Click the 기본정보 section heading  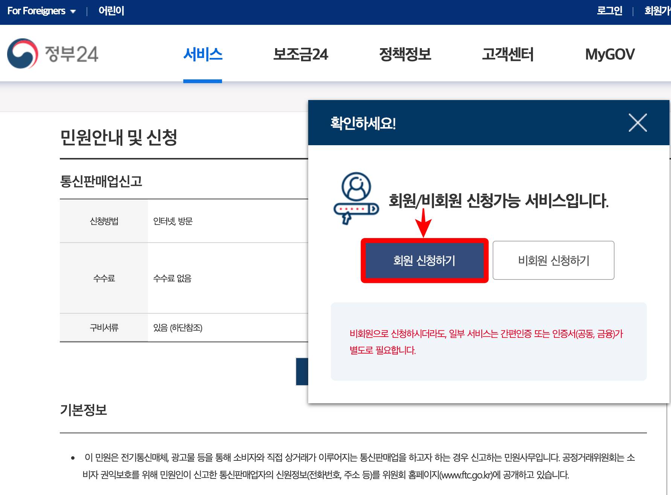84,410
